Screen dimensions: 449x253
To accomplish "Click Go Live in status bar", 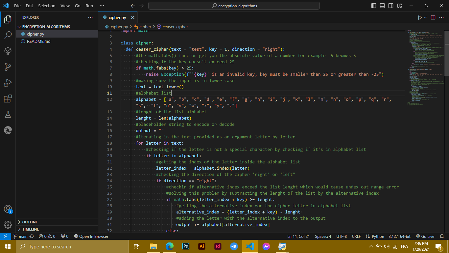I will (425, 236).
